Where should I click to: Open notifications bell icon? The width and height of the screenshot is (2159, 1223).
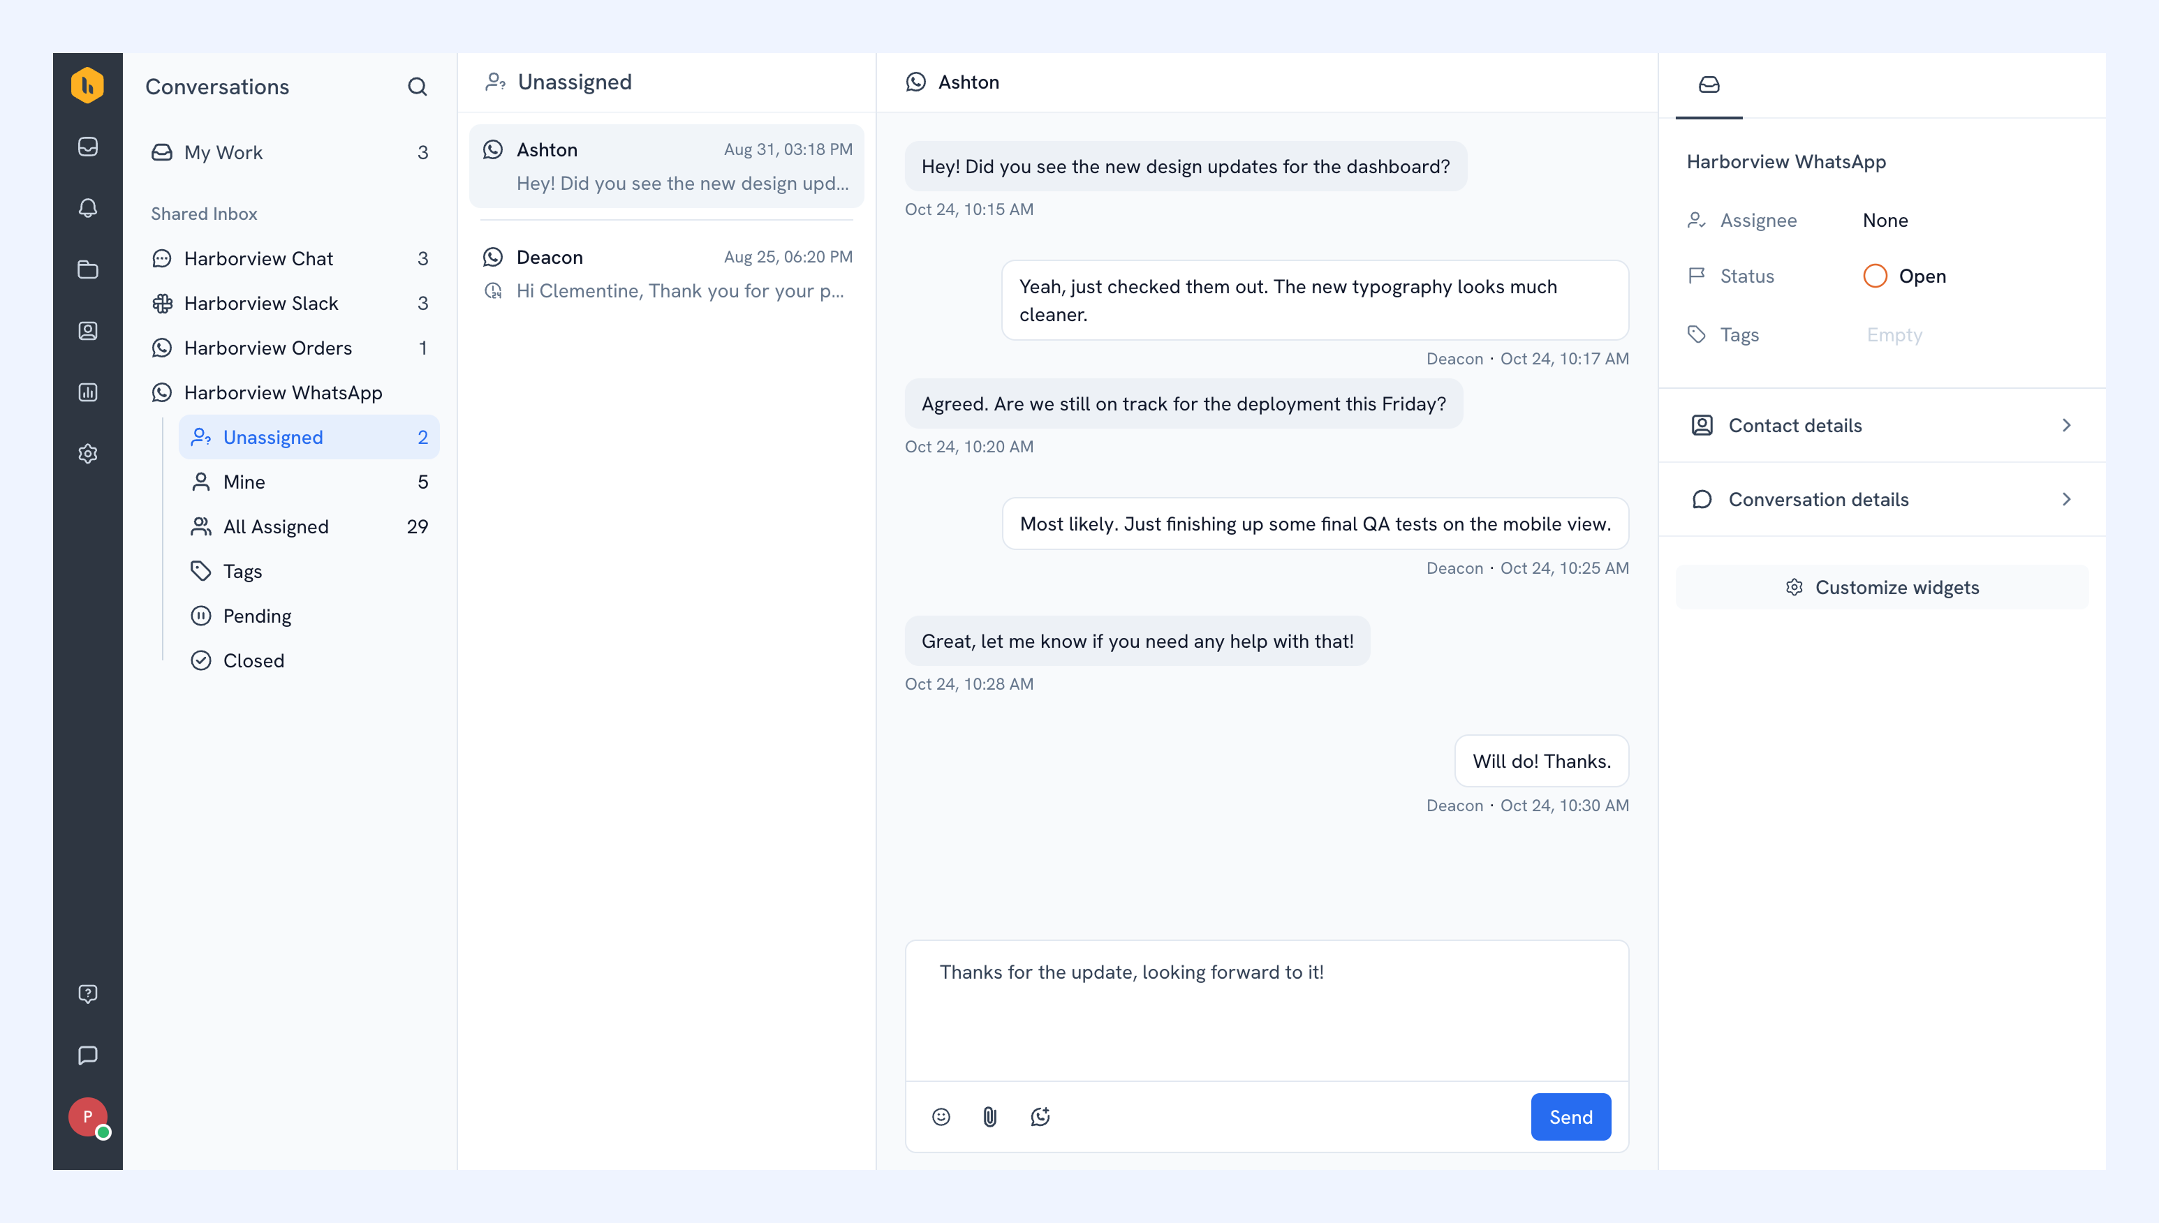87,208
